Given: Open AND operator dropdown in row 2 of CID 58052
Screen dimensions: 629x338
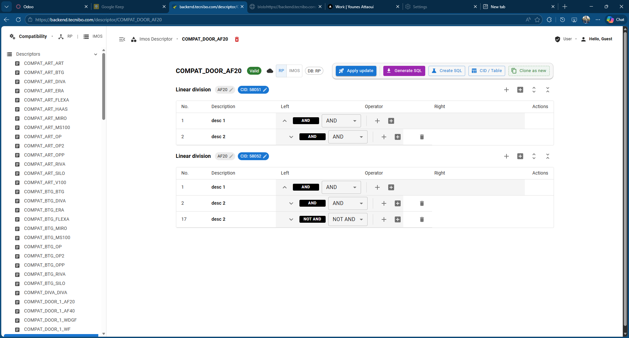Looking at the screenshot, I should [x=348, y=203].
